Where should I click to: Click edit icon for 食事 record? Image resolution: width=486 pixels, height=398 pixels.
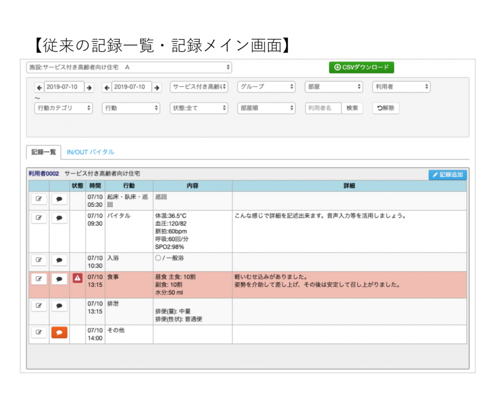coord(39,279)
